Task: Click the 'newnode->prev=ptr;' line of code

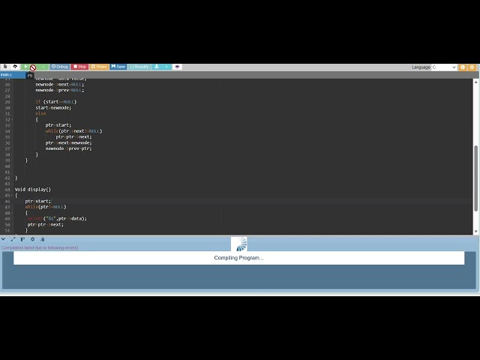Action: coord(68,148)
